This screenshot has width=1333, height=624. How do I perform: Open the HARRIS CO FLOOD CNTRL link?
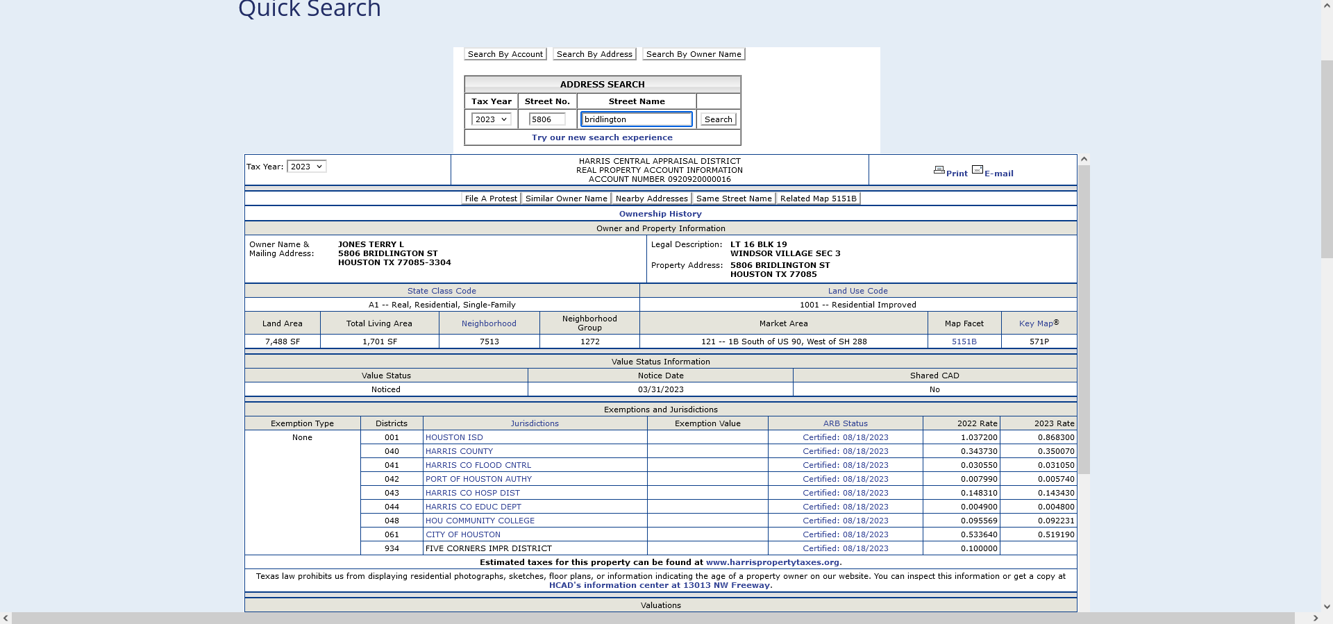pyautogui.click(x=478, y=465)
